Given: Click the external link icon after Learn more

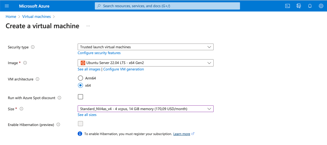Looking at the screenshot, I should click(193, 134).
